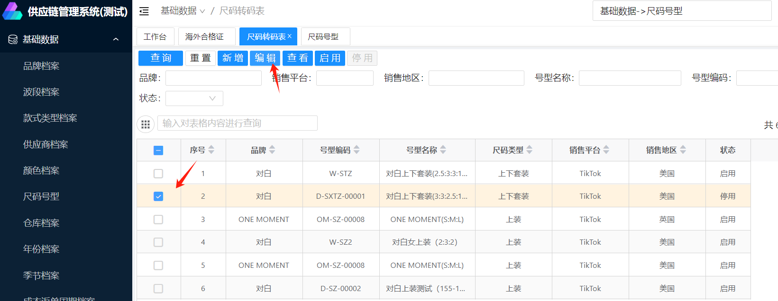Sort by 尺码类型 column sort icon

click(x=530, y=150)
